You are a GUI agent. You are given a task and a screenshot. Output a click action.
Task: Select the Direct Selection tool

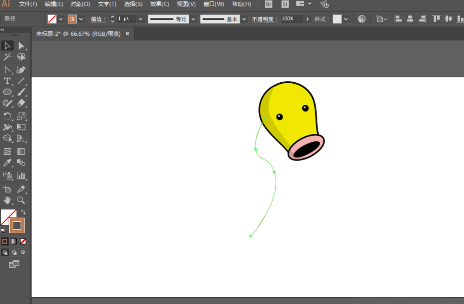[21, 46]
